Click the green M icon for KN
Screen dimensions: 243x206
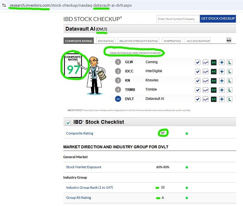tap(214, 81)
